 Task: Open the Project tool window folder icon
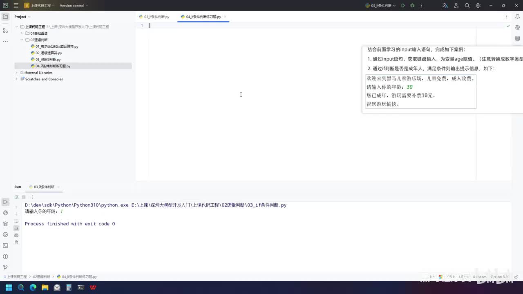tap(5, 17)
